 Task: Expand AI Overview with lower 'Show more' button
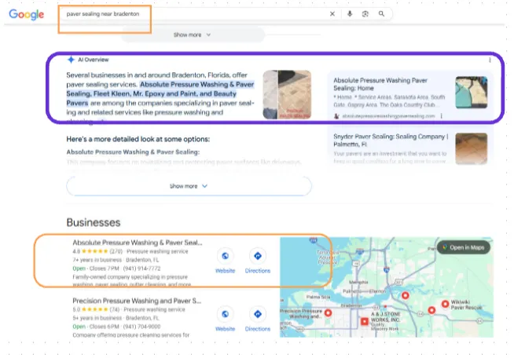(x=189, y=186)
